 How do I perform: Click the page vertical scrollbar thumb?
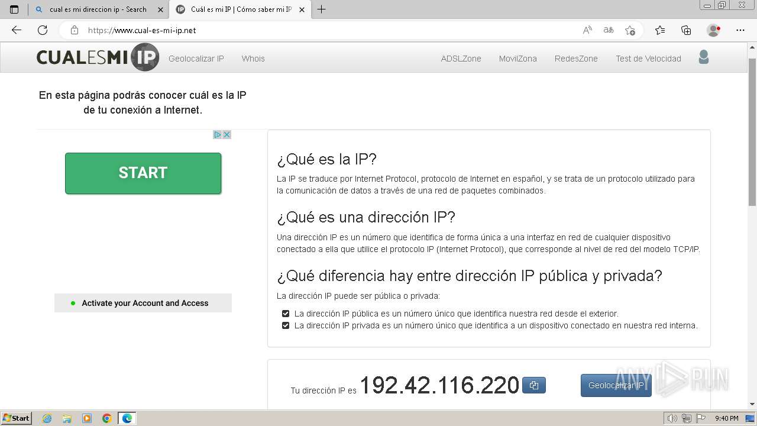tap(752, 131)
